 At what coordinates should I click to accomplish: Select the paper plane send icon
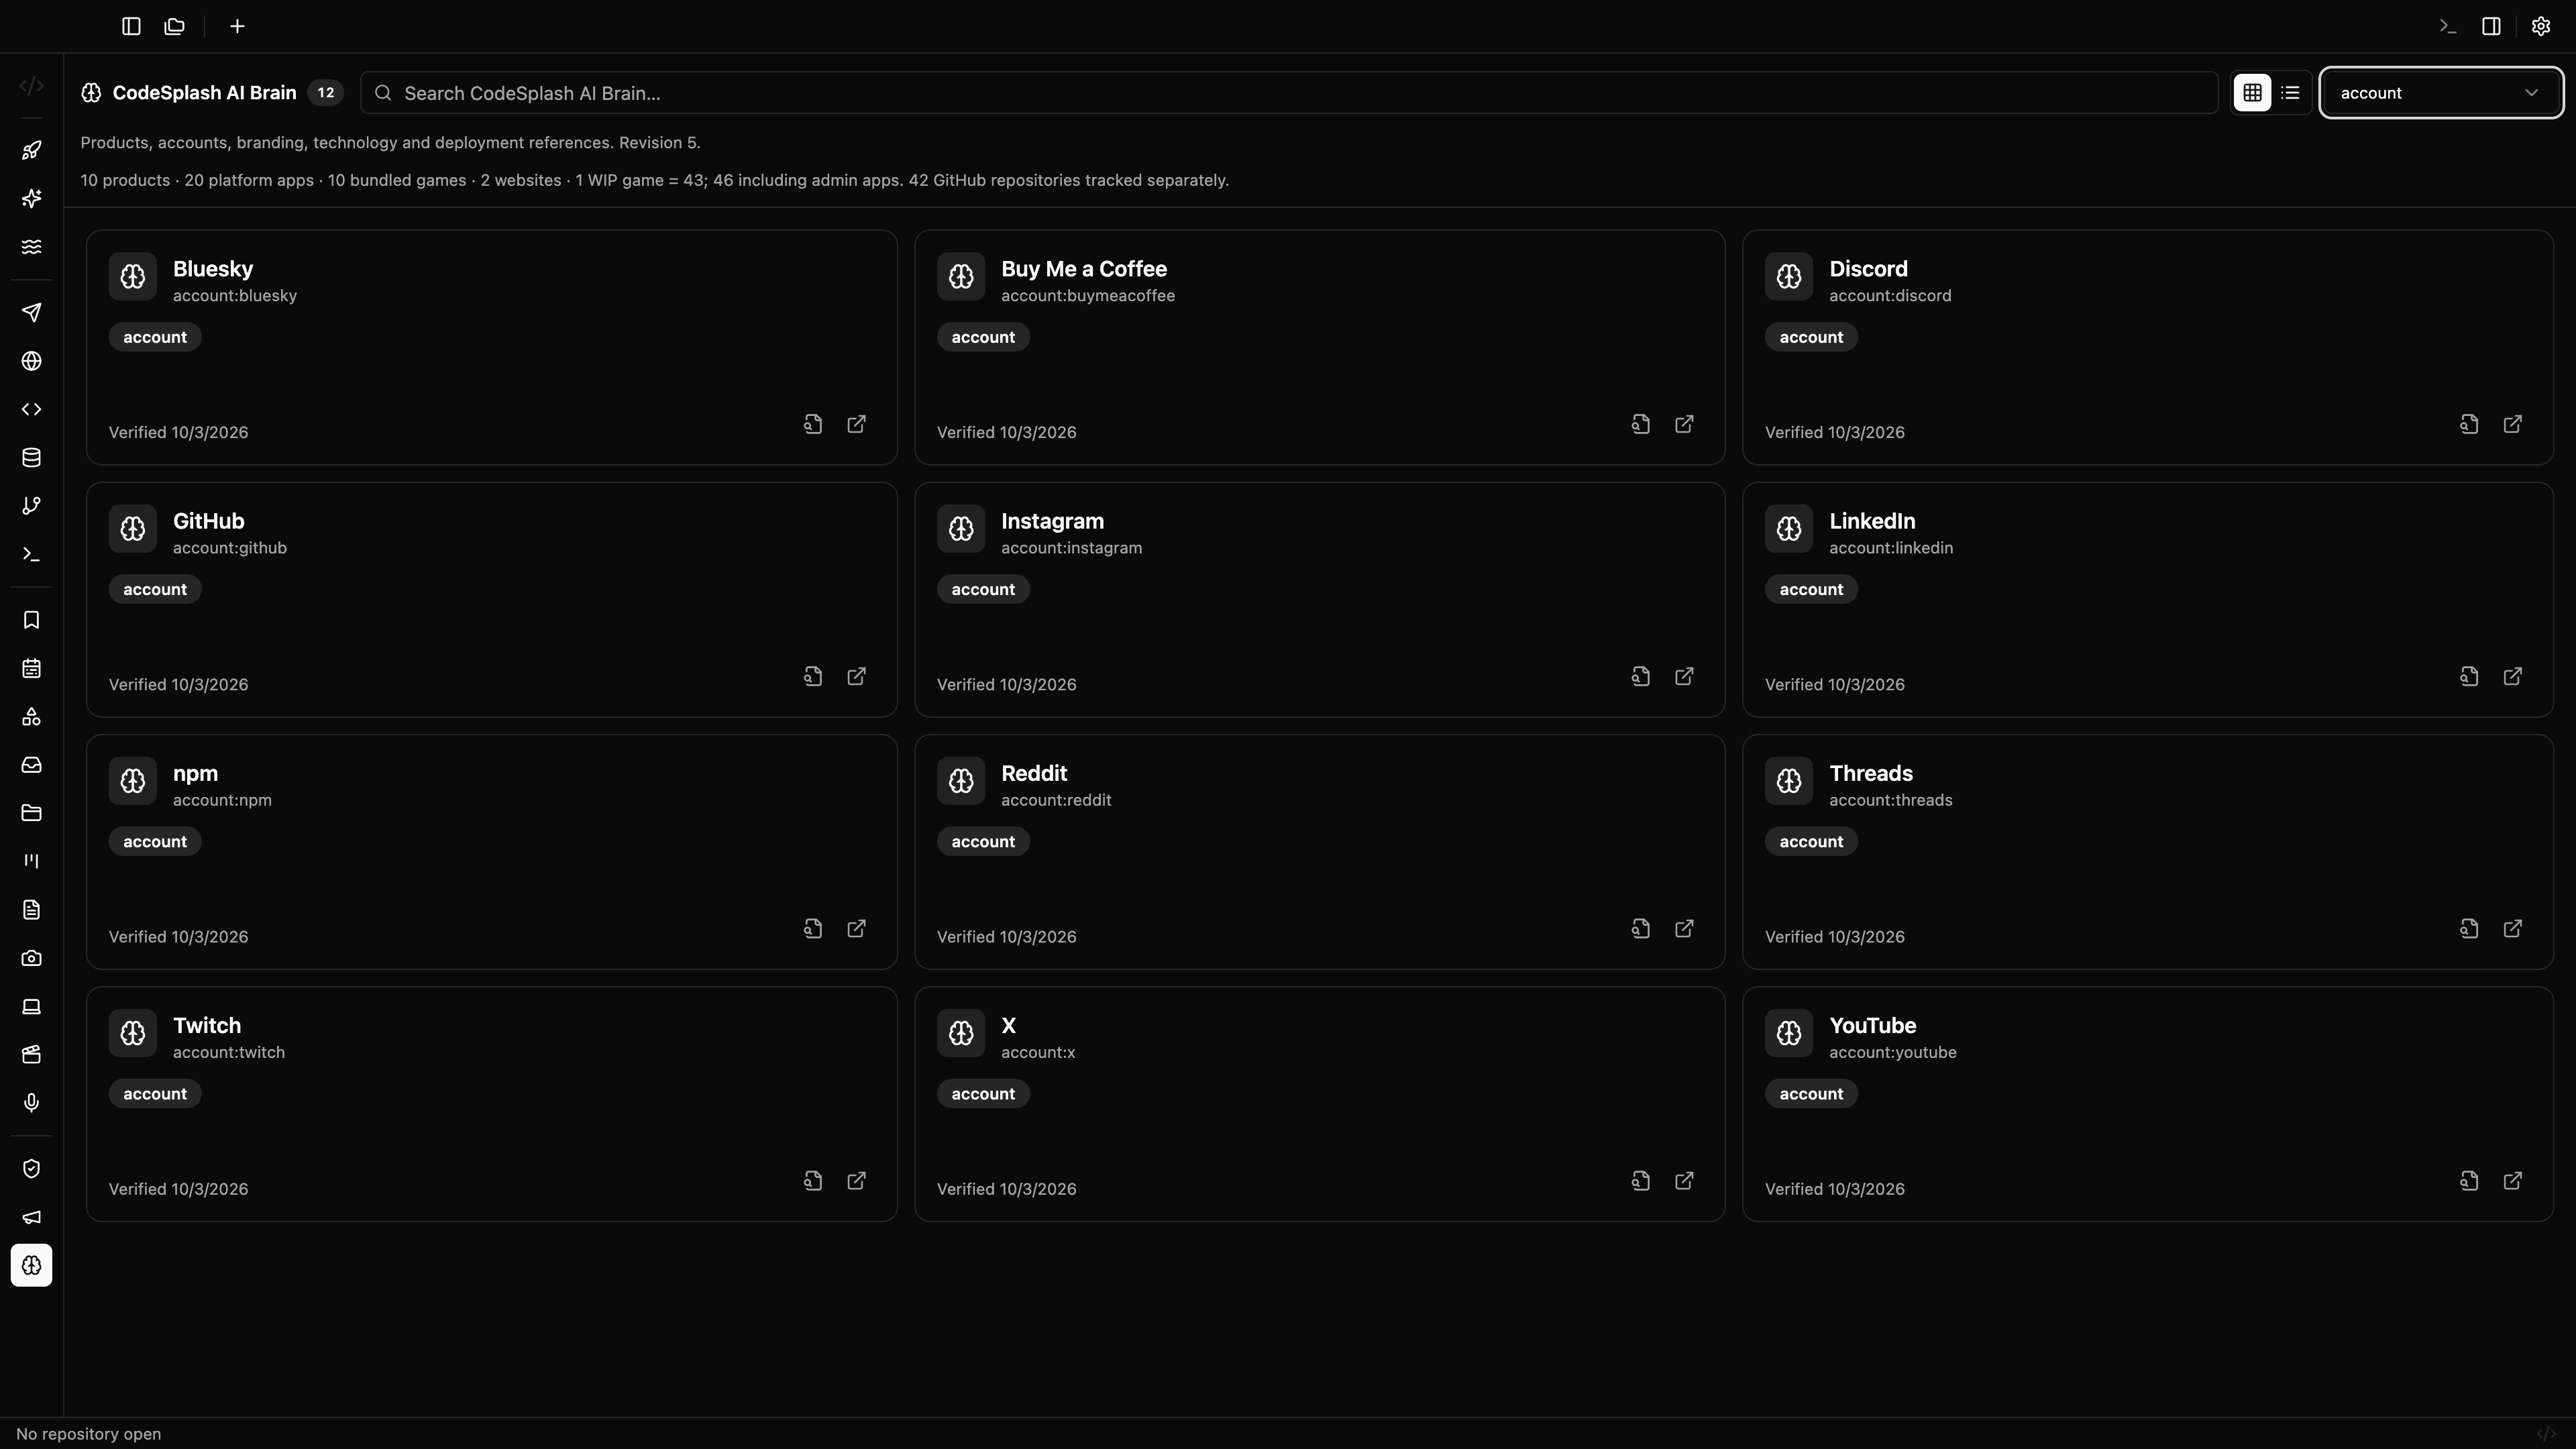31,313
